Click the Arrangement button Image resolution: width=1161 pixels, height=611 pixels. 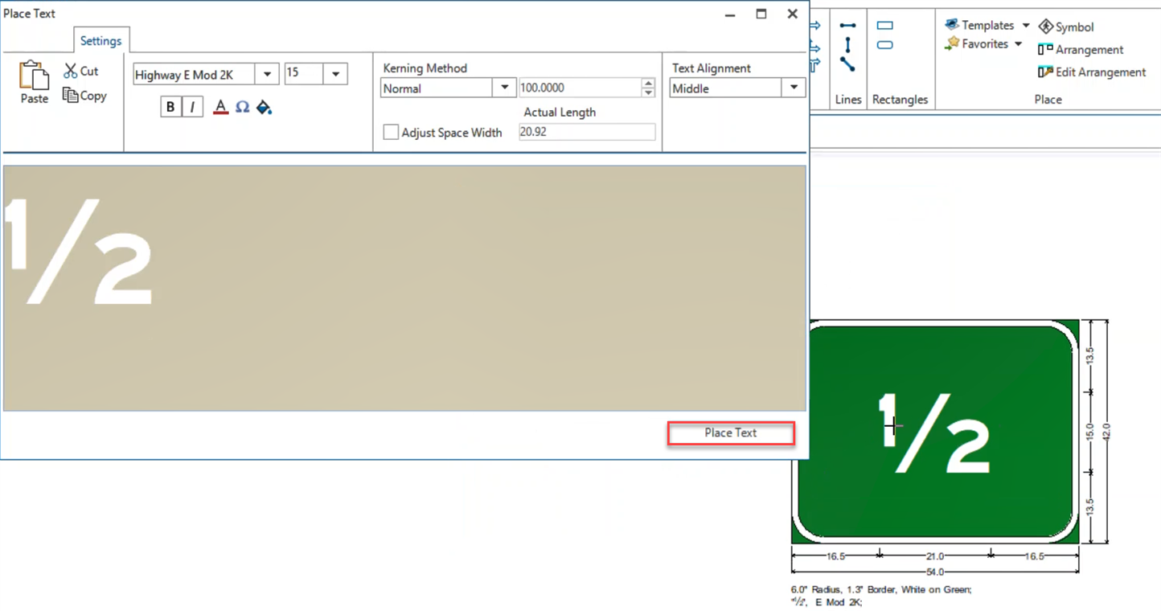(1081, 50)
